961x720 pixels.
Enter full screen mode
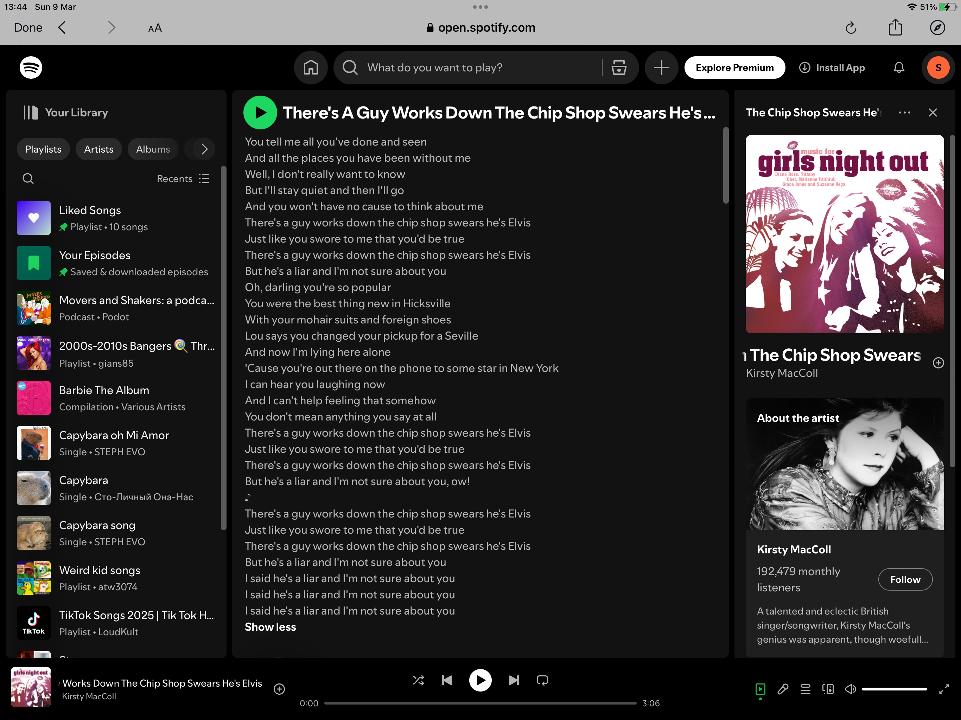click(x=944, y=689)
